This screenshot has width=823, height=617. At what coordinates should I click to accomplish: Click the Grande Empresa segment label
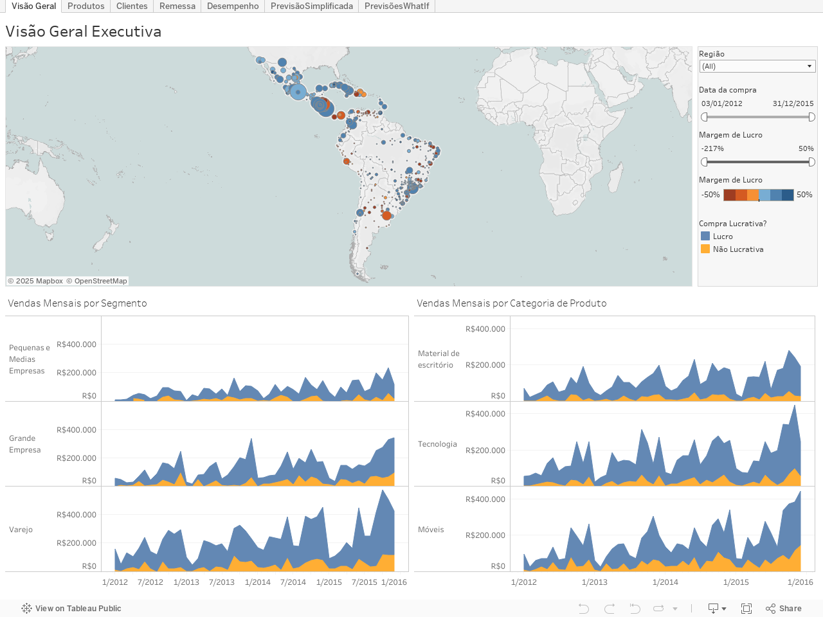(25, 444)
